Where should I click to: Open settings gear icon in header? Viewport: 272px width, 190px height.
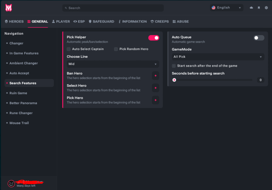tap(266, 7)
